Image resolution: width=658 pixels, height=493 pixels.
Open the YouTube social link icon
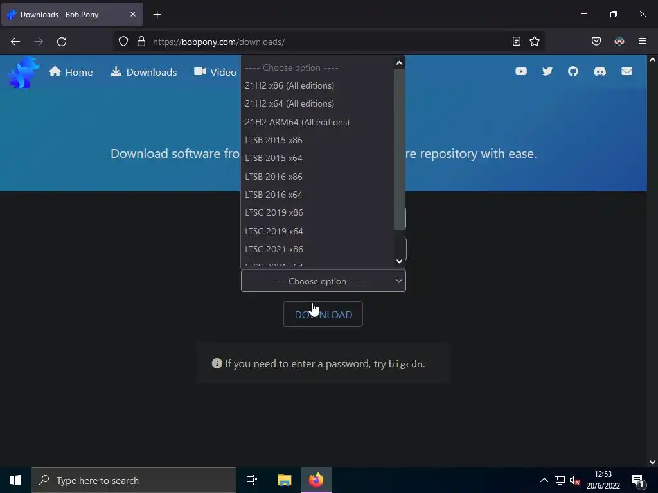pos(520,71)
